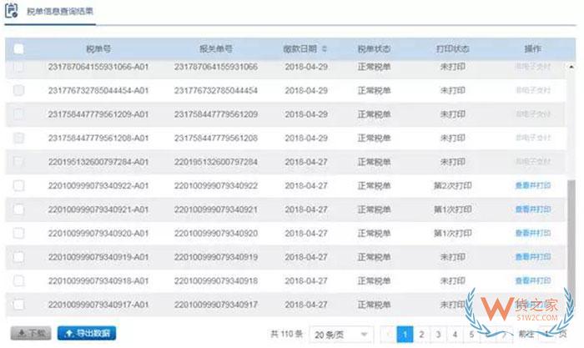Go to page 2
584x348 pixels.
421,335
